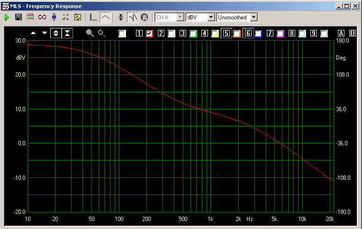Open the yellow checklist options icon
362x229 pixels.
[x=78, y=17]
